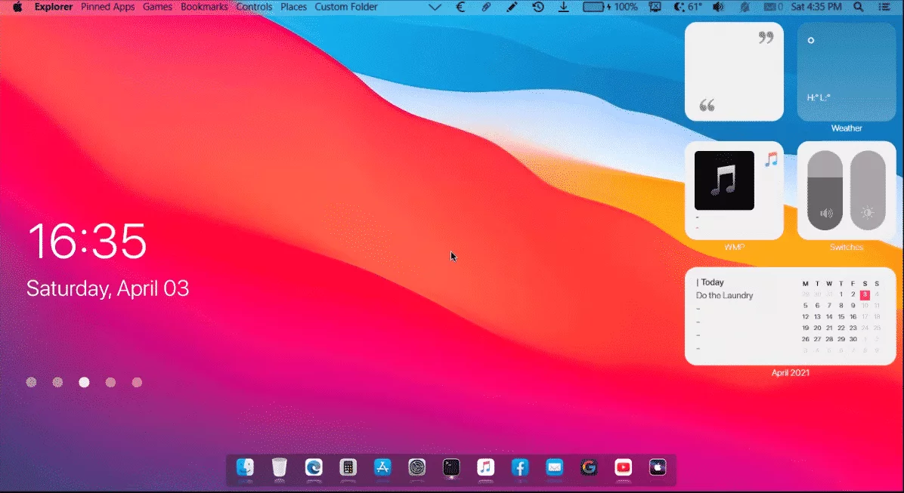Open Terminal from the dock
904x493 pixels.
[x=451, y=468]
